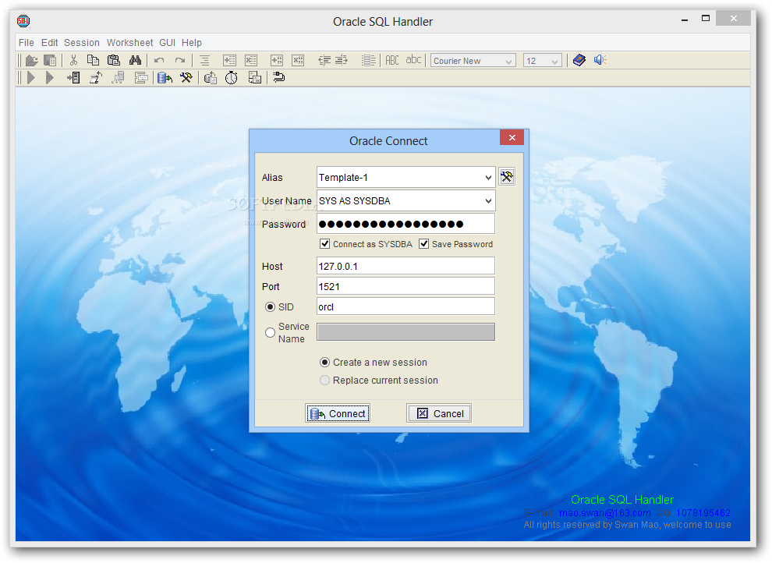Select the Service Name radio button
This screenshot has width=772, height=563.
[x=270, y=333]
